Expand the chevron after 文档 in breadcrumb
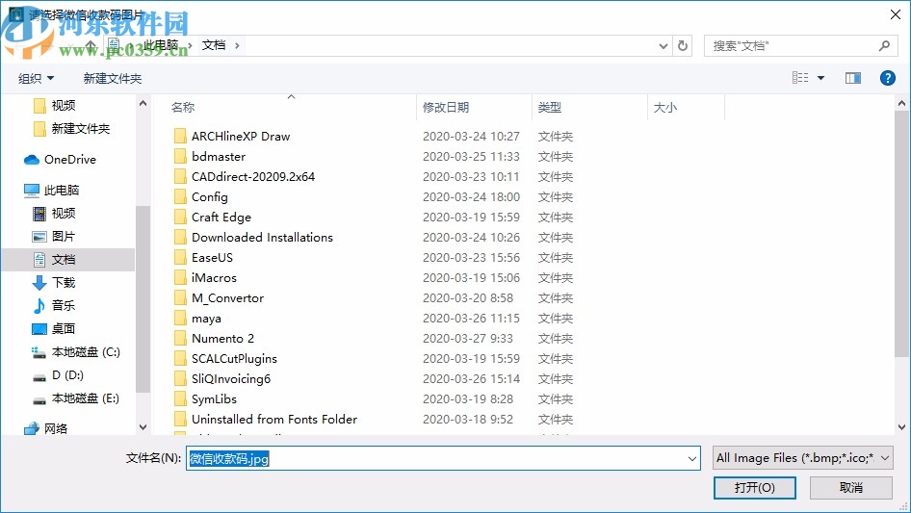This screenshot has width=911, height=513. pyautogui.click(x=237, y=45)
